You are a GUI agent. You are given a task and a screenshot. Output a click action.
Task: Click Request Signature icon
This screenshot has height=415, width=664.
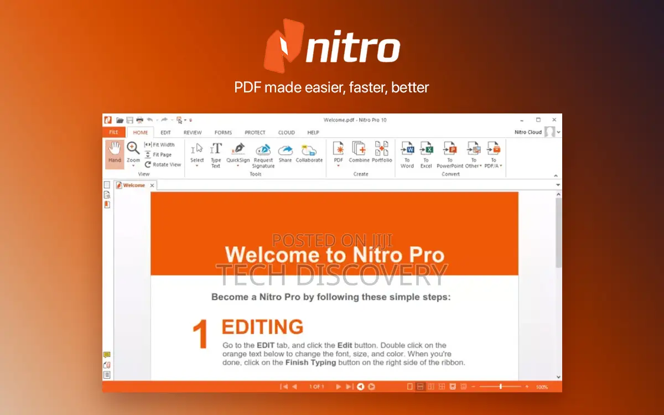(x=263, y=149)
